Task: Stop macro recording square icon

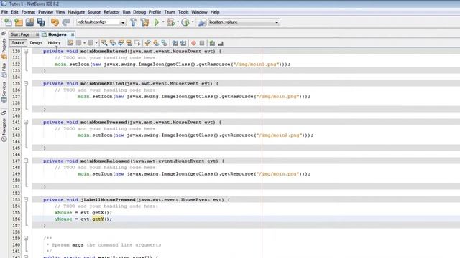Action: pos(202,43)
